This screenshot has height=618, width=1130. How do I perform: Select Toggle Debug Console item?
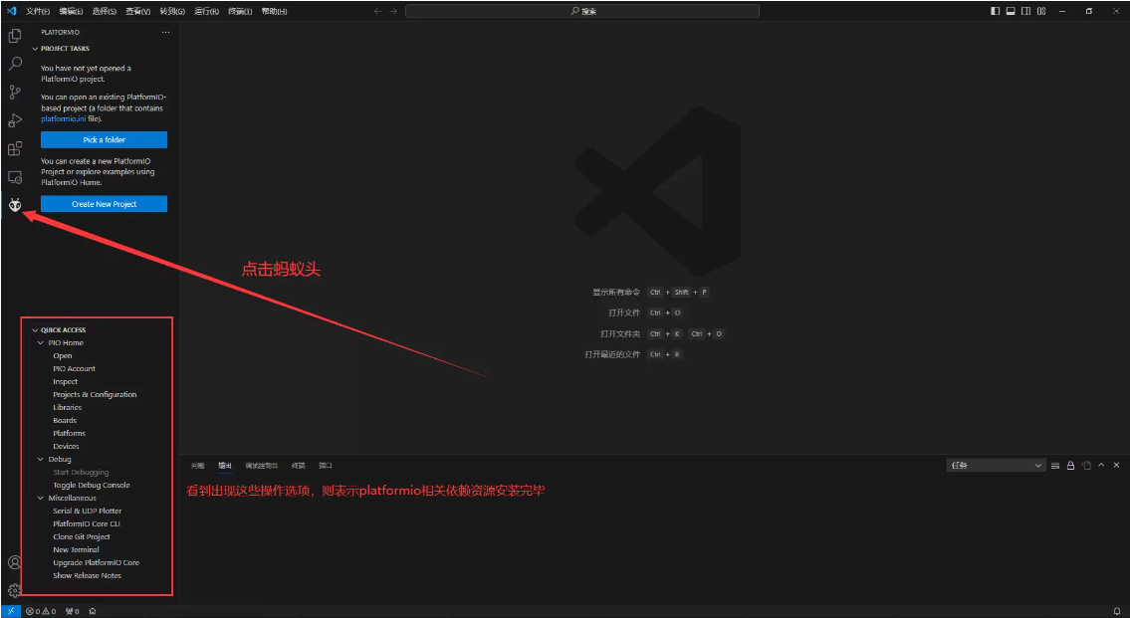coord(91,485)
